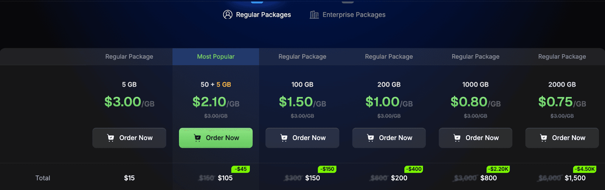
Task: Click the Enterprise Packages building icon
Action: coord(314,15)
